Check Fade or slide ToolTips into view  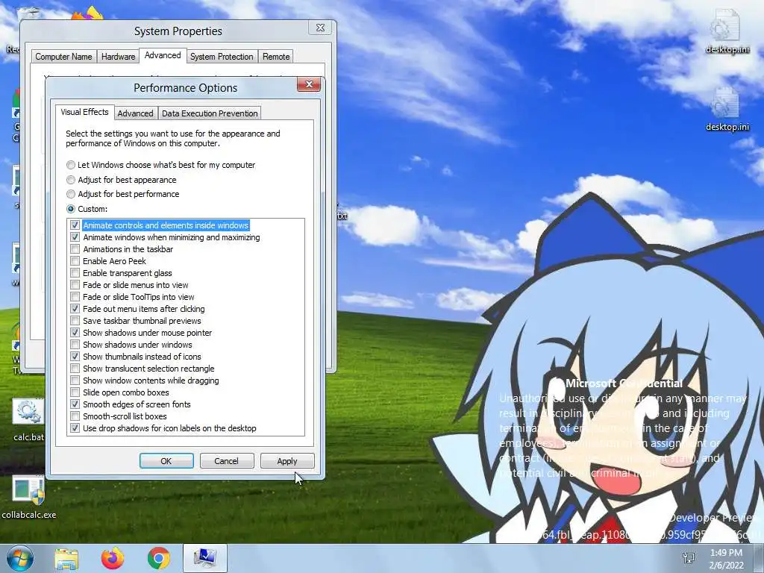[x=75, y=297]
